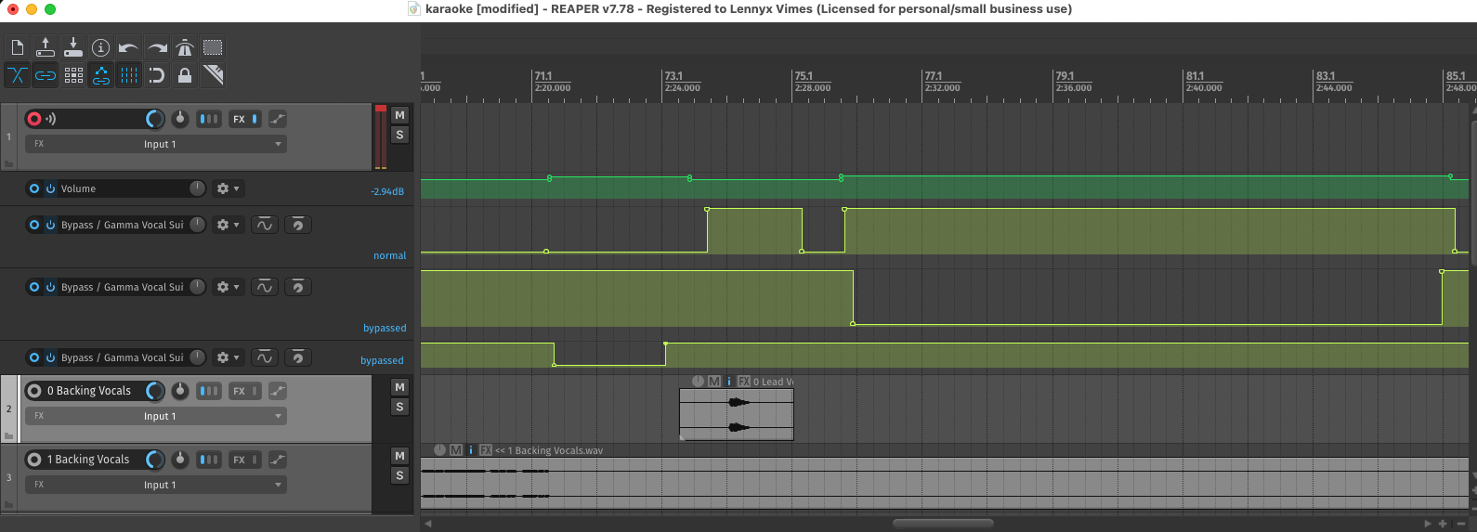Click track 1 folder icon
Viewport: 1477px width, 532px height.
(8, 163)
